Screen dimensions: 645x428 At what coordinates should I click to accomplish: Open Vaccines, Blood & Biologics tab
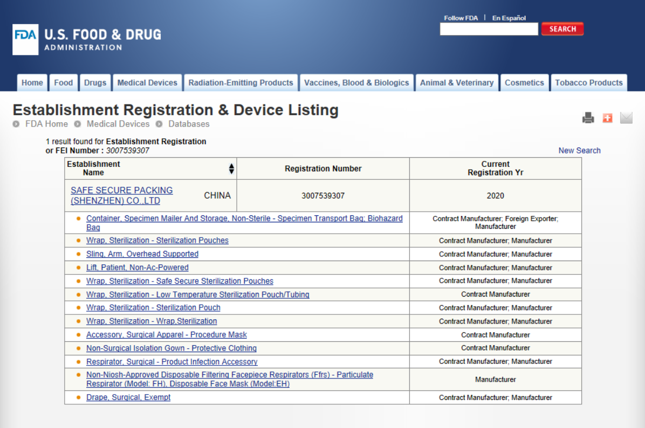pos(356,82)
